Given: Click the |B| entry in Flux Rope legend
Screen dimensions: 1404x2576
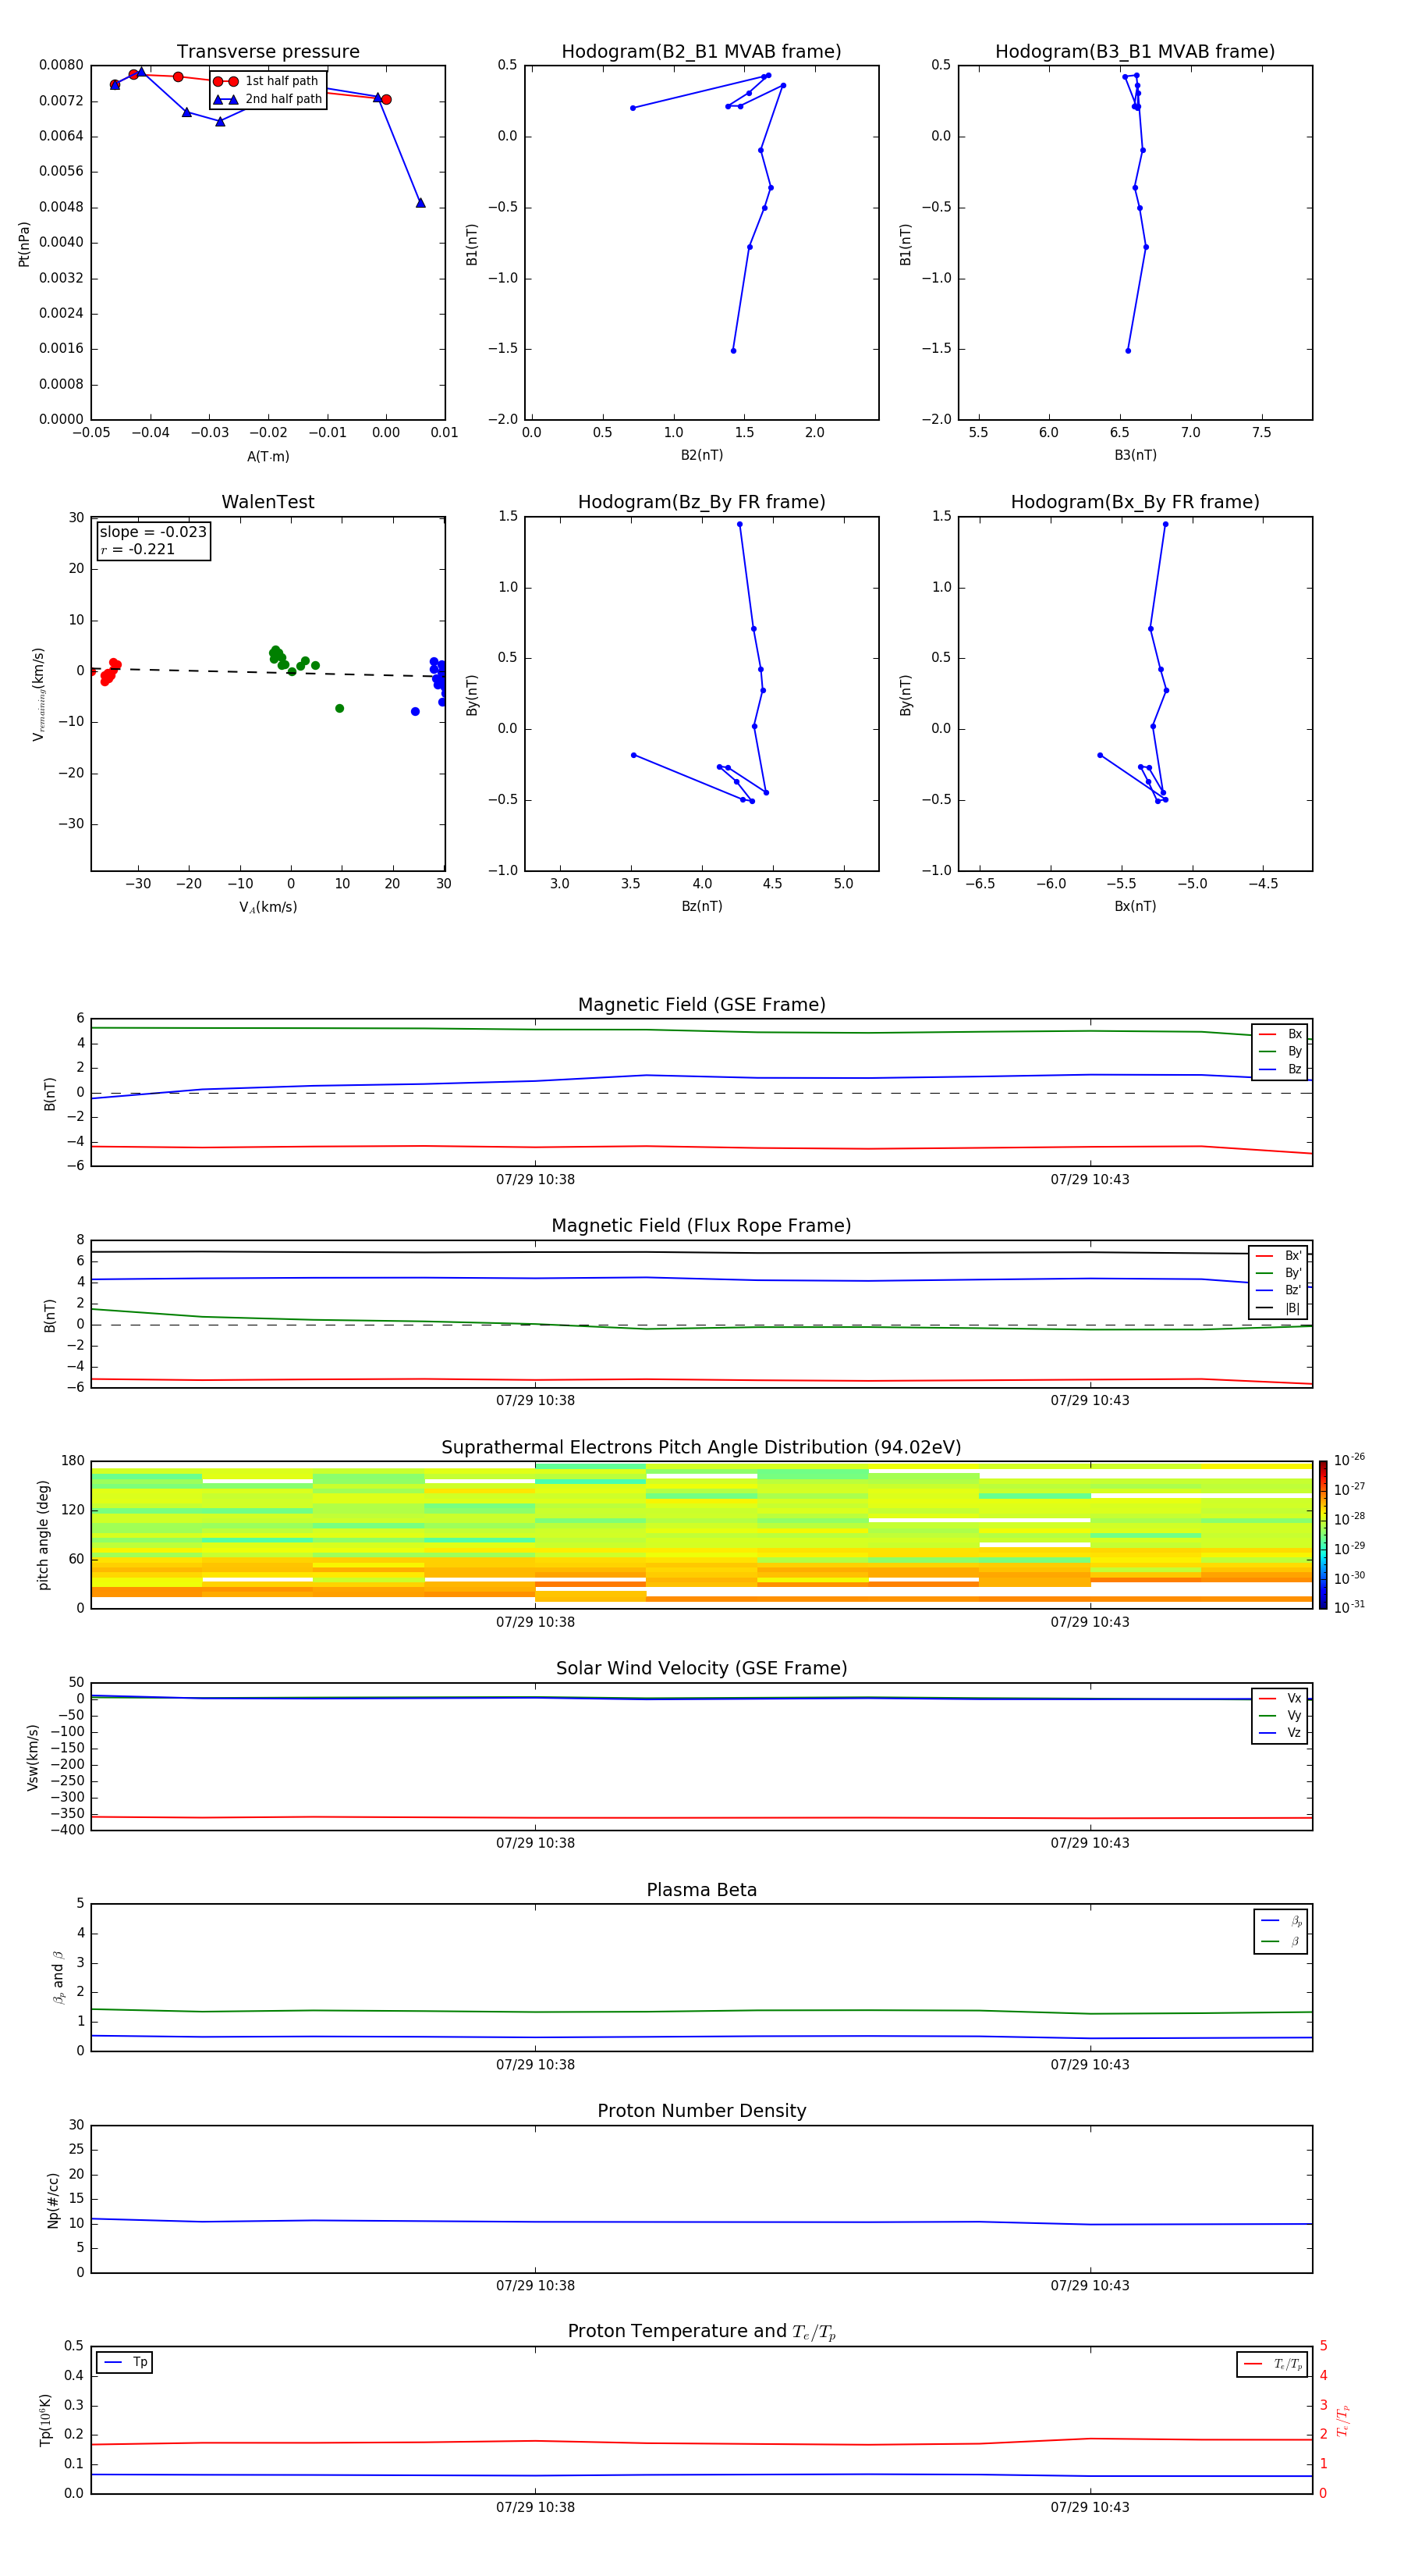Looking at the screenshot, I should (1279, 1308).
